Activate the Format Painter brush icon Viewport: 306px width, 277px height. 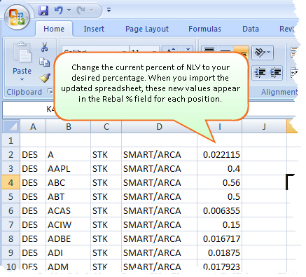coord(45,78)
